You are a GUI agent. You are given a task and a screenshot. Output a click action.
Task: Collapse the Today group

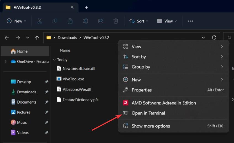point(54,60)
